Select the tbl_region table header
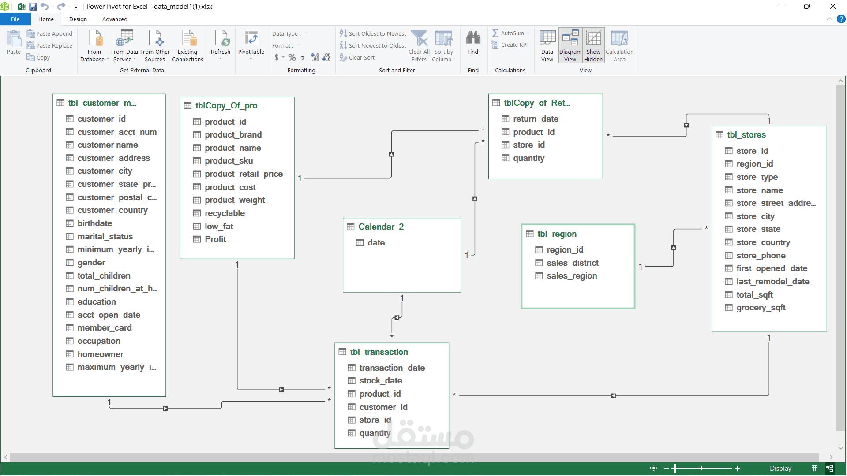Viewport: 847px width, 476px height. click(x=578, y=234)
